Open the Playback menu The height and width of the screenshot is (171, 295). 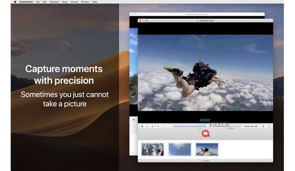click(x=54, y=2)
